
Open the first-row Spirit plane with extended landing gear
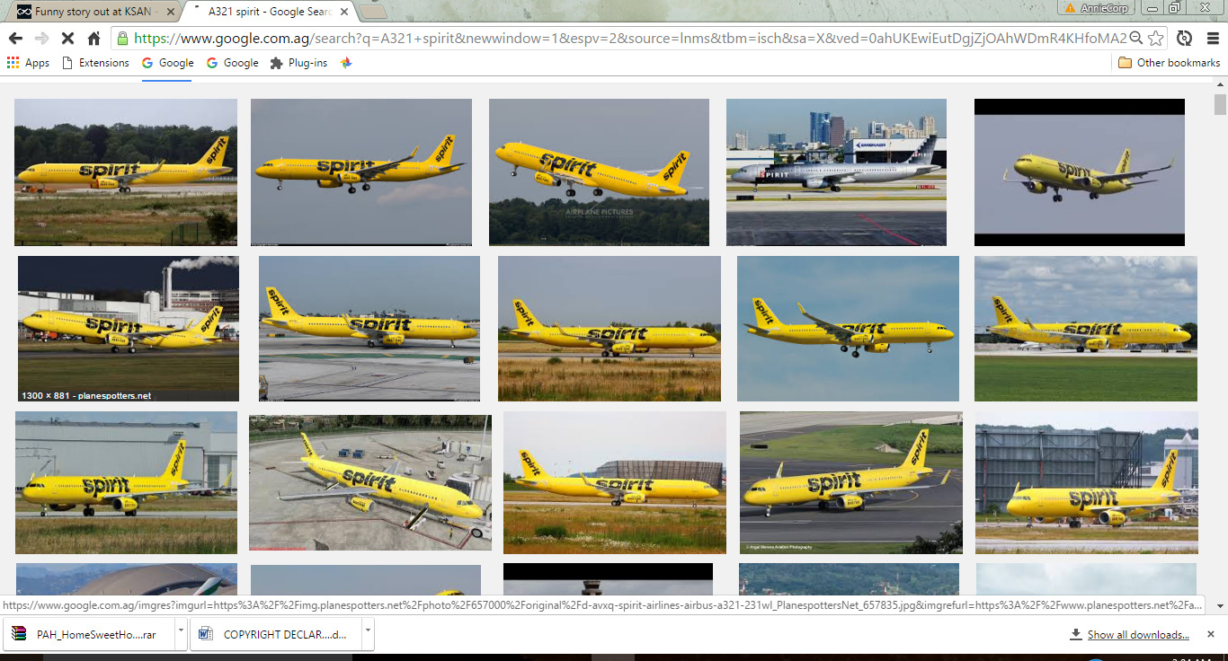[361, 172]
